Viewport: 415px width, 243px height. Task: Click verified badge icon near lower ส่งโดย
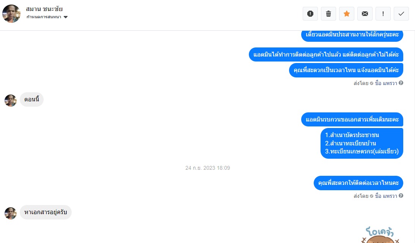[371, 196]
